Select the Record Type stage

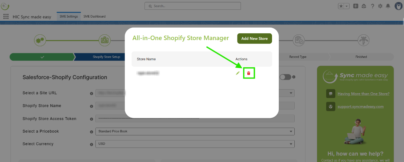[x=298, y=57]
